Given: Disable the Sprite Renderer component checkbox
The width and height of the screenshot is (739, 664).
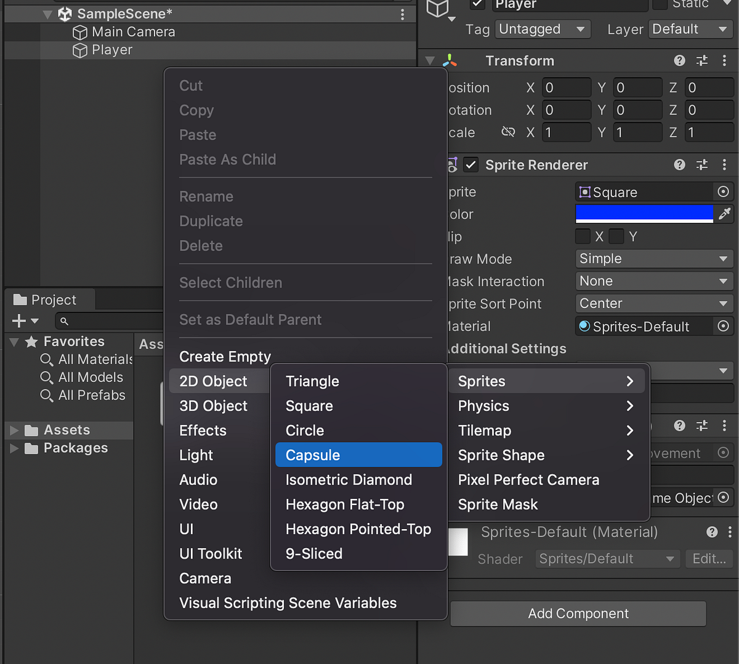Looking at the screenshot, I should click(x=471, y=164).
